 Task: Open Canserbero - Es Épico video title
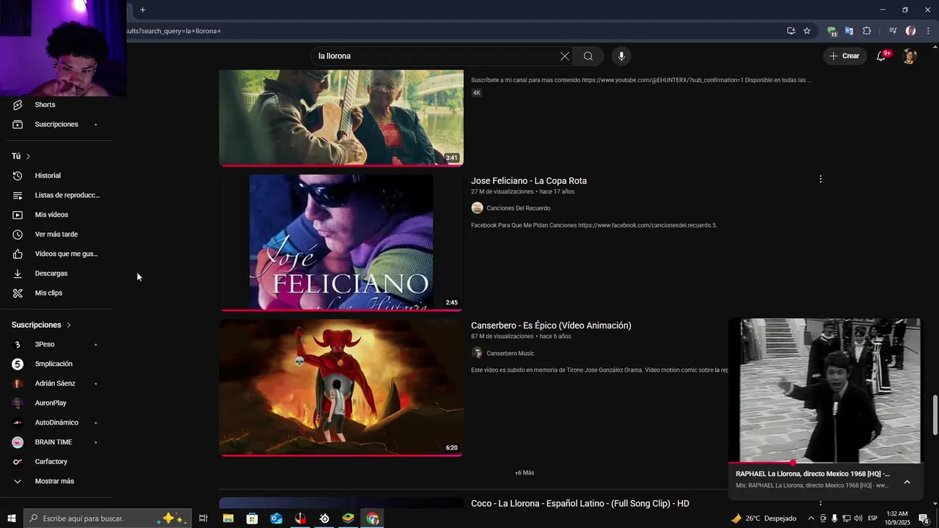551,326
